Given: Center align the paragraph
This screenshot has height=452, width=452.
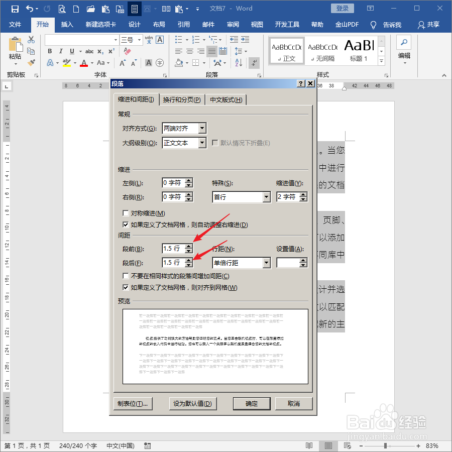Looking at the screenshot, I should tap(190, 51).
